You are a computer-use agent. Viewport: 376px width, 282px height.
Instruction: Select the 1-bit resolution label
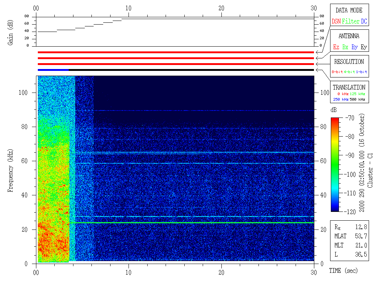[362, 72]
